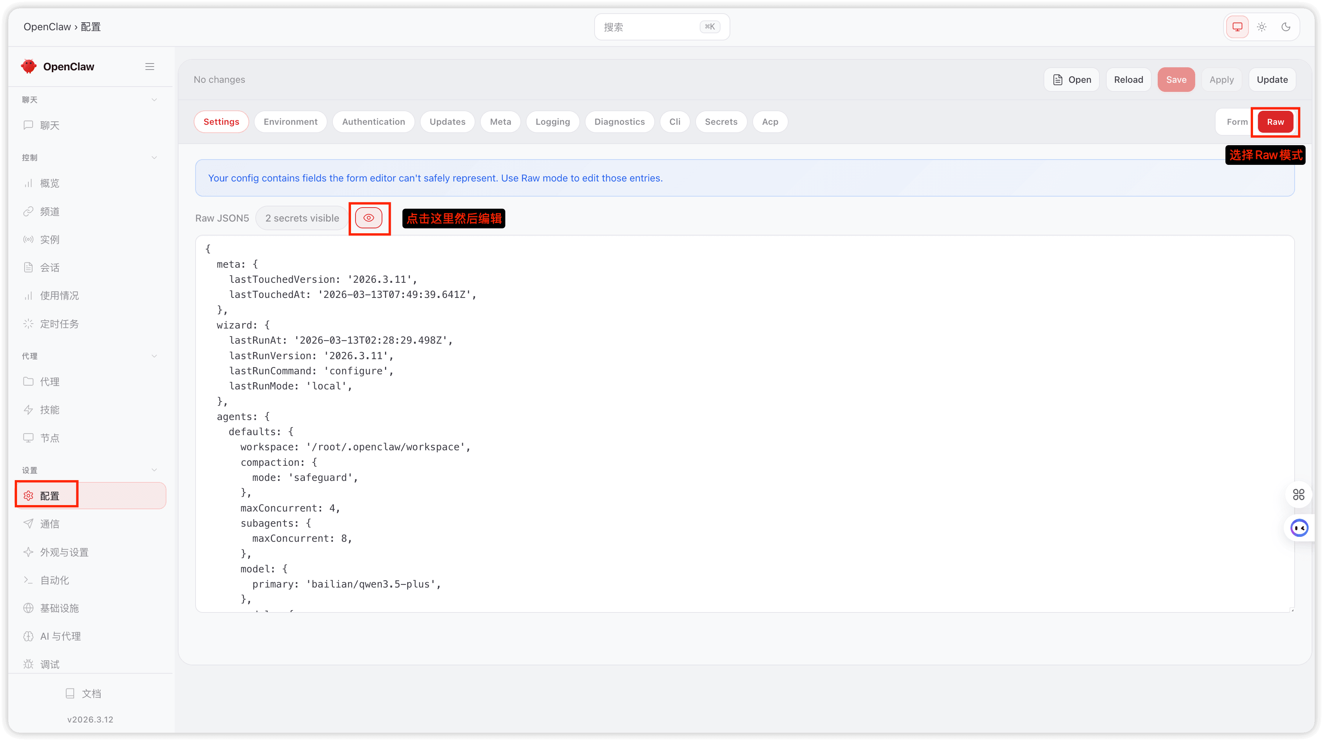Open 聊天 chat page in sidebar
Image resolution: width=1323 pixels, height=741 pixels.
click(x=50, y=125)
